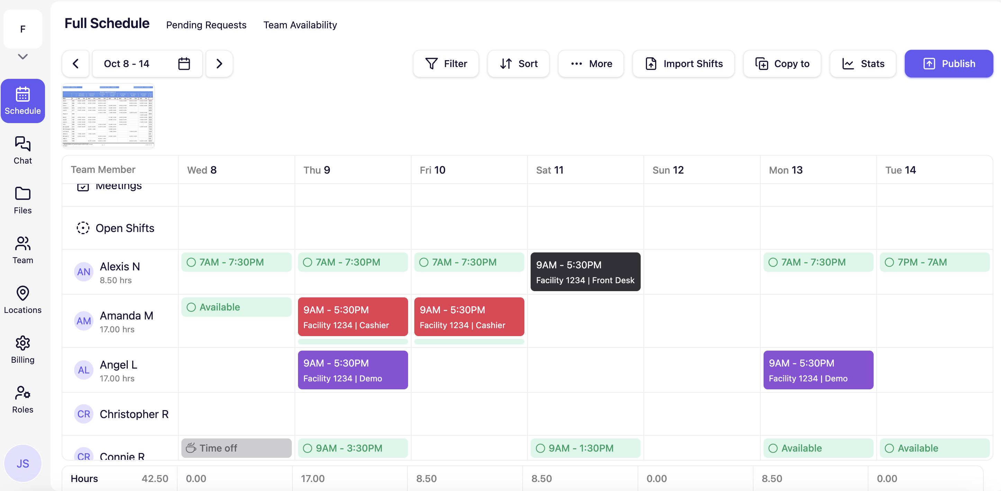Select Alexis N's Wed 7AM availability circle
This screenshot has width=1001, height=491.
point(191,262)
